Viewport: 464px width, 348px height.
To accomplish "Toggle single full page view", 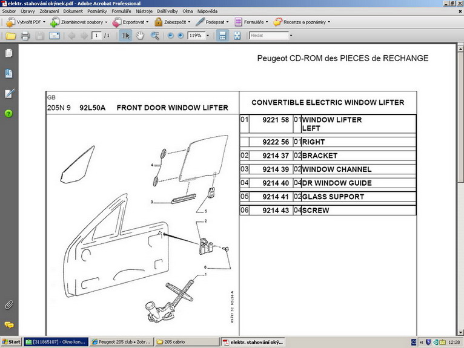I will (x=237, y=36).
